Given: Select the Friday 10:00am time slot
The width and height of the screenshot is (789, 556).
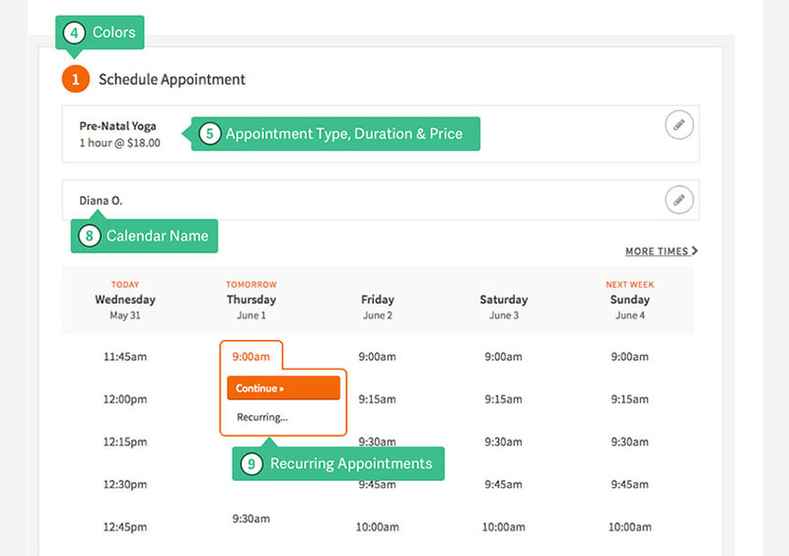Looking at the screenshot, I should point(378,527).
